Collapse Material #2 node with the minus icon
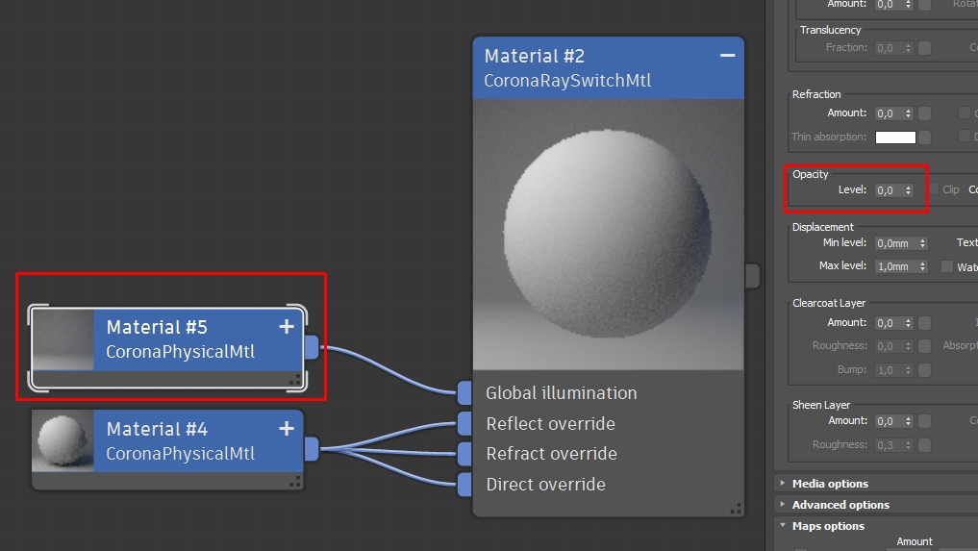978x551 pixels. [727, 56]
